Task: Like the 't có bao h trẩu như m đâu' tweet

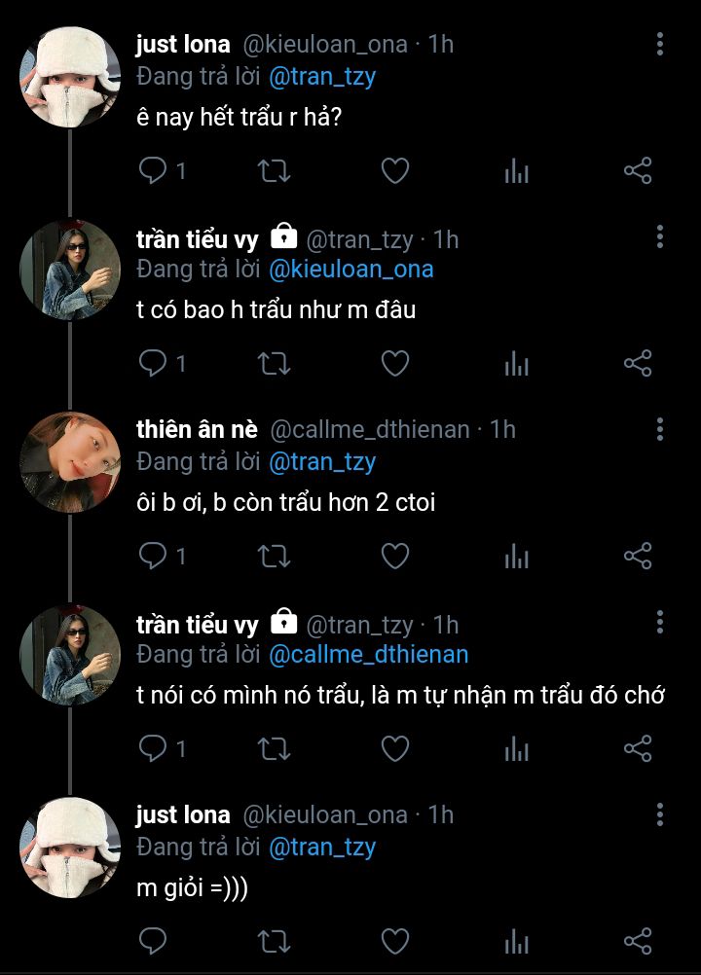Action: pos(394,365)
